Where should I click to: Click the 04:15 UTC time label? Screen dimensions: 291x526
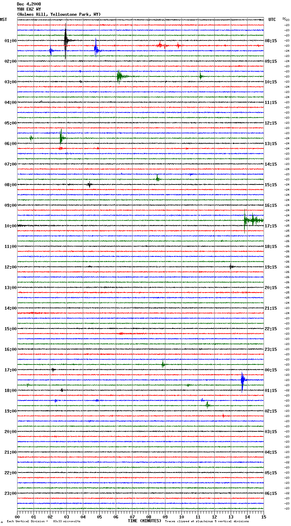pyautogui.click(x=271, y=452)
